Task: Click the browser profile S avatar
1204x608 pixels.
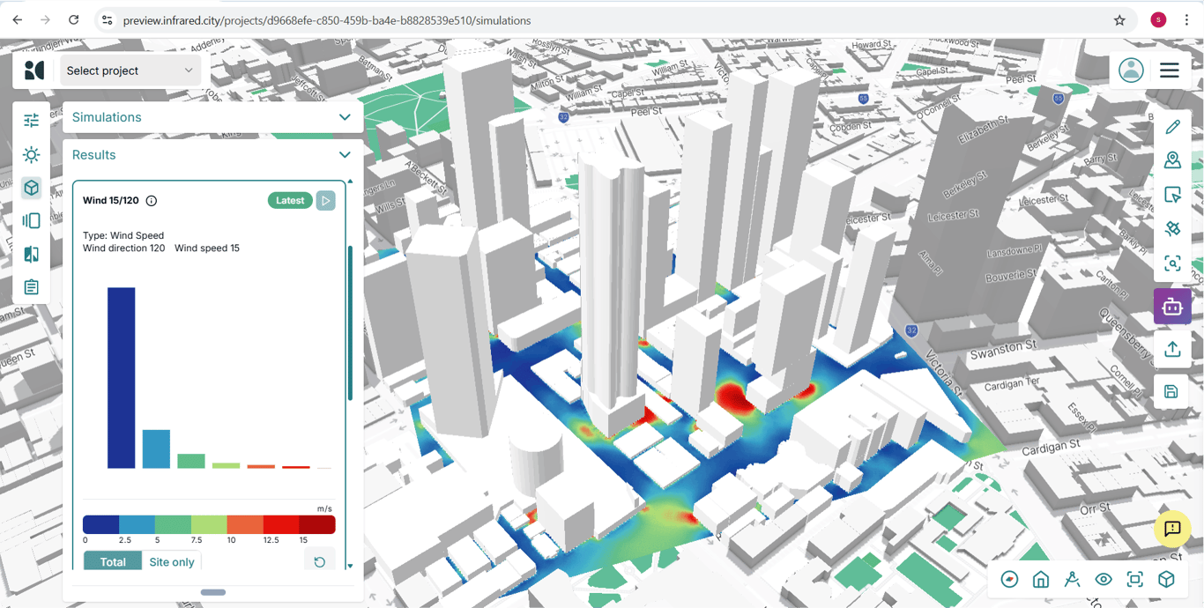Action: [1158, 20]
